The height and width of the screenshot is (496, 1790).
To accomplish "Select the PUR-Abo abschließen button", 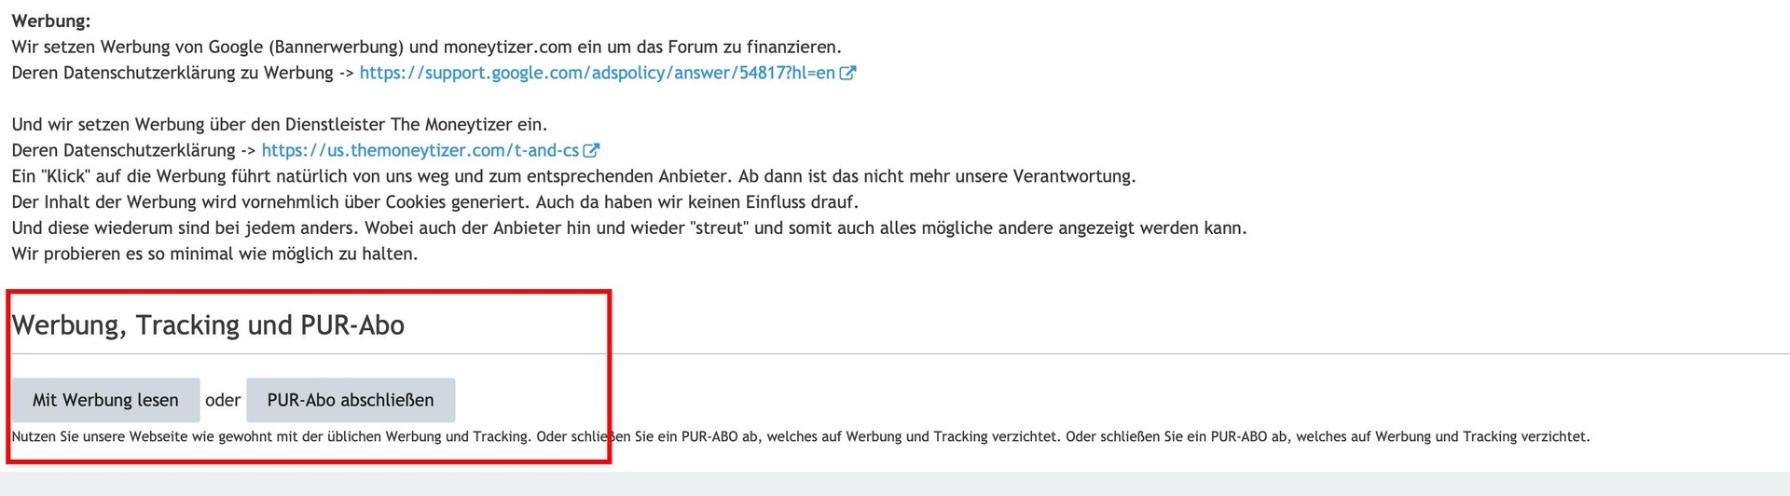I will (351, 400).
